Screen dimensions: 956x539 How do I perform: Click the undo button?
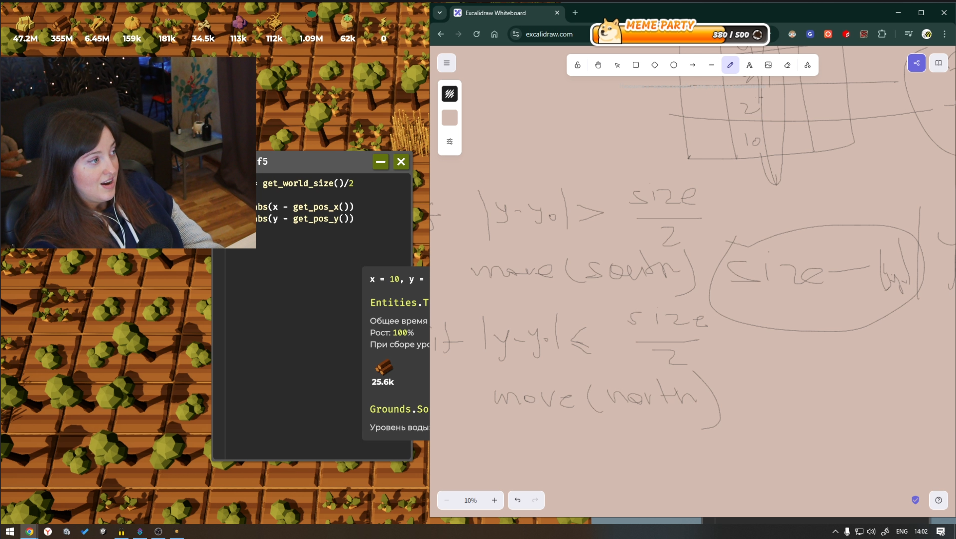click(x=517, y=500)
